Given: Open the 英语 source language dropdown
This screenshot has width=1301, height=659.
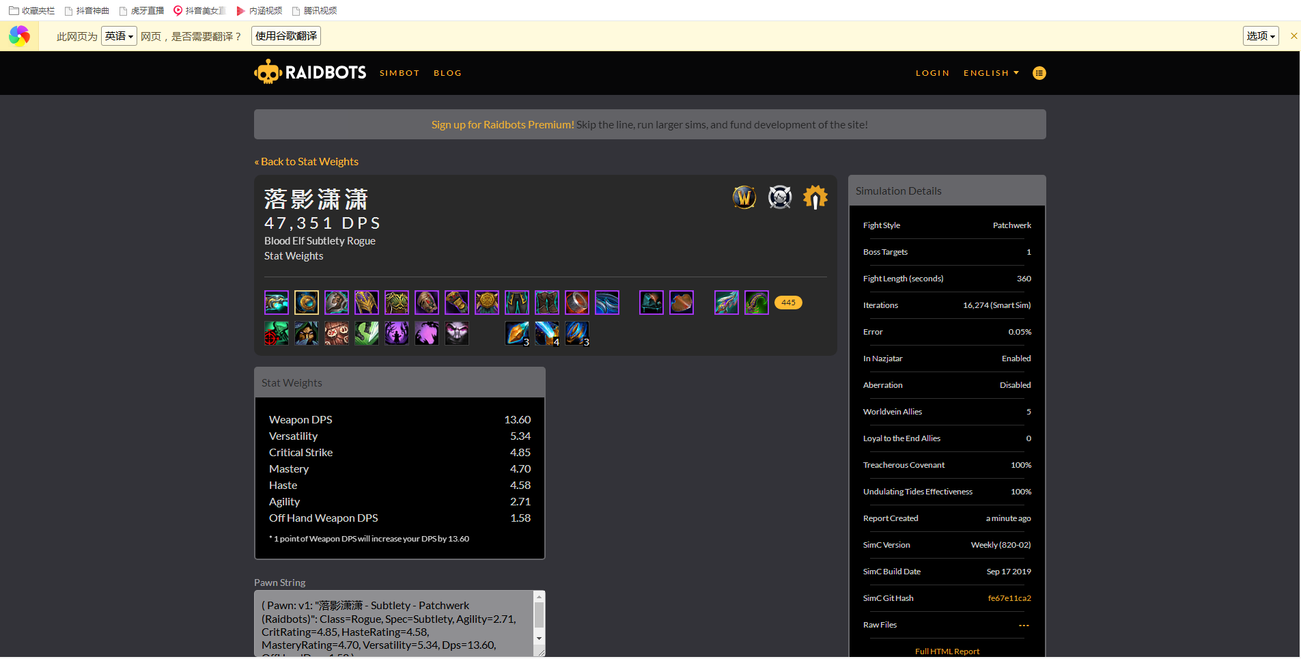Looking at the screenshot, I should (x=119, y=36).
